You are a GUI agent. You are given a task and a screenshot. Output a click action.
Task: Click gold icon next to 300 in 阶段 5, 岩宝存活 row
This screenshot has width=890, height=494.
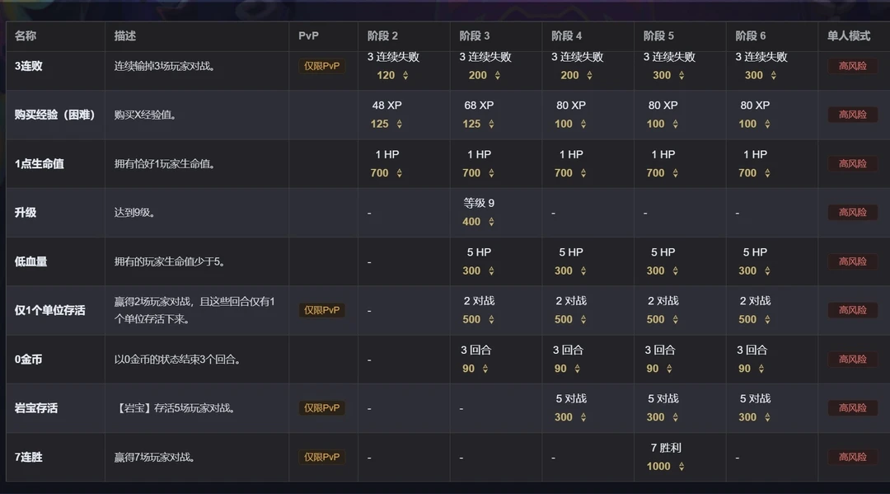(675, 417)
